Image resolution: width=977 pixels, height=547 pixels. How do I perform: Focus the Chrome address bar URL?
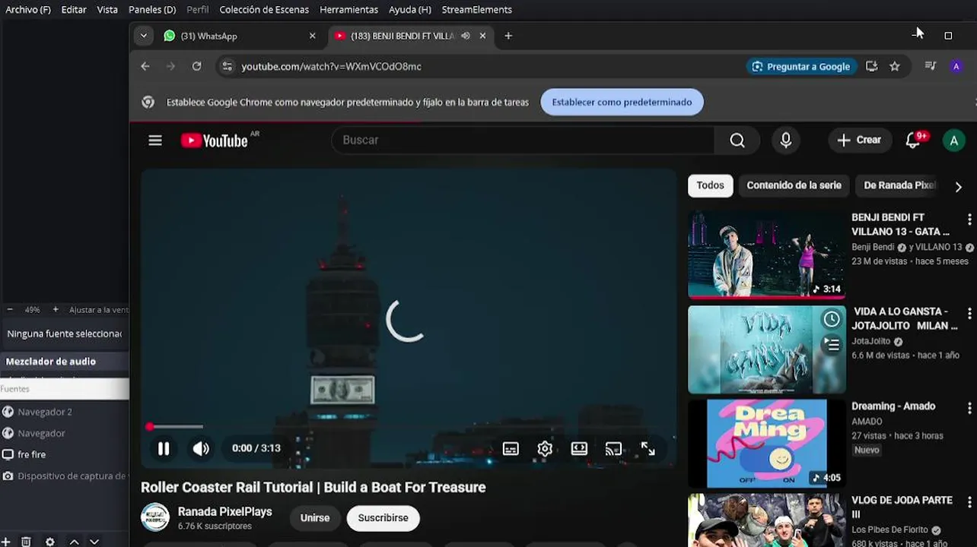tap(331, 66)
